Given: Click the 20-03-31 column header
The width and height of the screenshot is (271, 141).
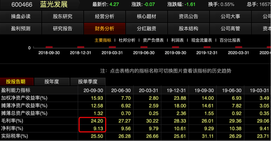Looking at the screenshot, I should [149, 90].
